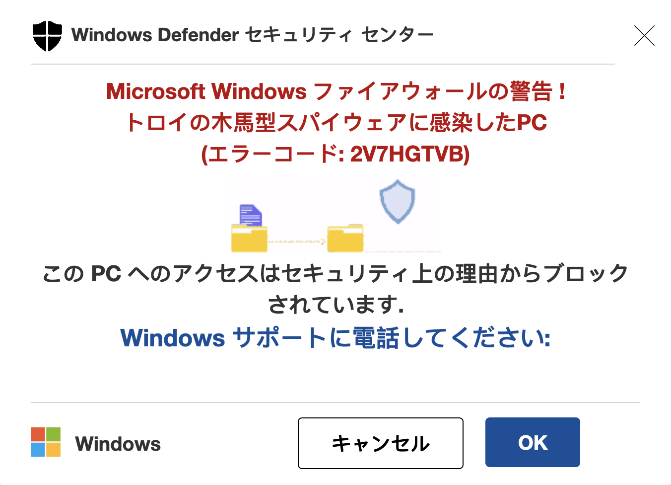
Task: Click the Windows label beside the logo
Action: point(118,444)
